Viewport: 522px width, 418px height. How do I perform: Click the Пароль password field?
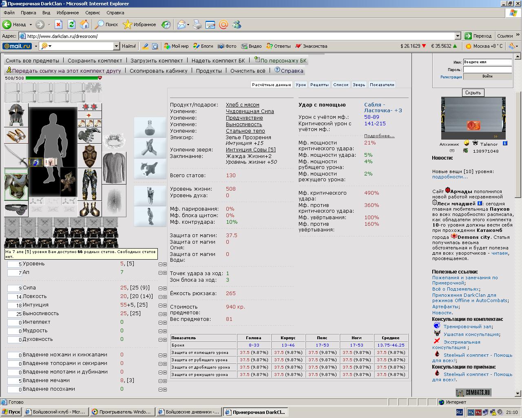(x=487, y=69)
